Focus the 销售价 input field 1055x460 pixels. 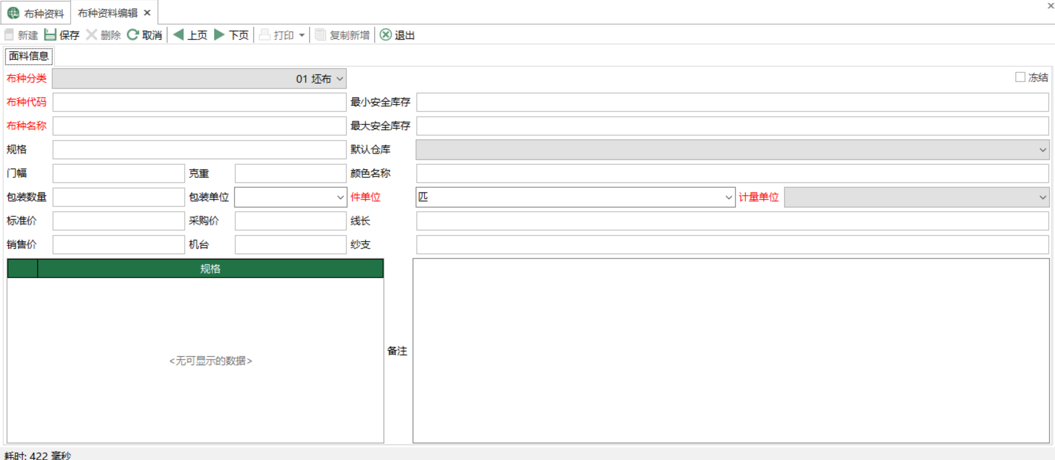tap(118, 245)
